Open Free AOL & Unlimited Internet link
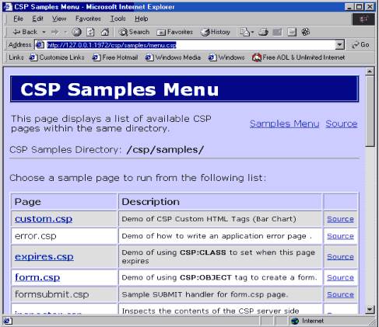379x327 pixels. [x=299, y=57]
